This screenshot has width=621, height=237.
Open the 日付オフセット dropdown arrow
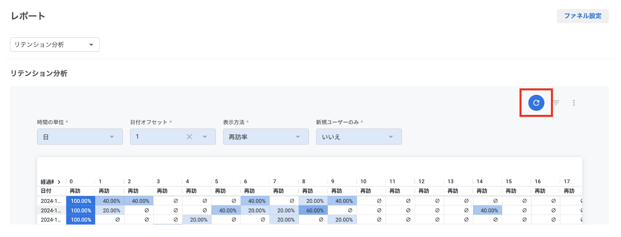click(205, 137)
